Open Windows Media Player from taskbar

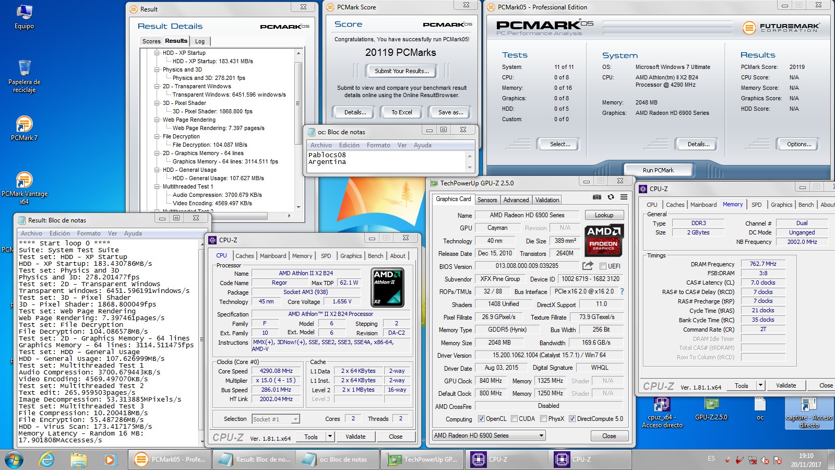click(110, 460)
